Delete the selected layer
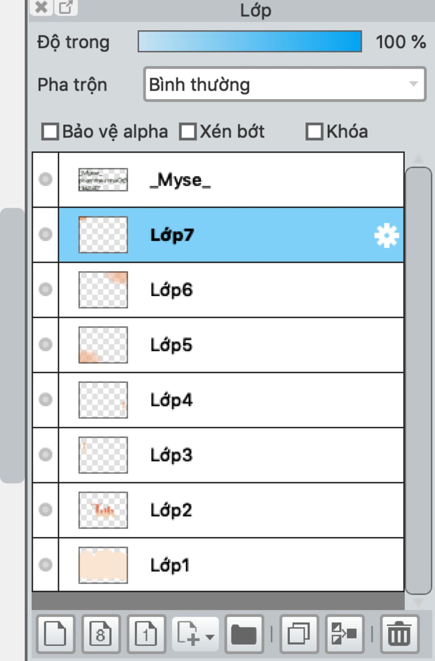 tap(399, 634)
